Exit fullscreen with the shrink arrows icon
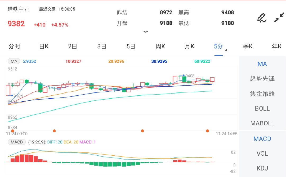 click(x=279, y=17)
